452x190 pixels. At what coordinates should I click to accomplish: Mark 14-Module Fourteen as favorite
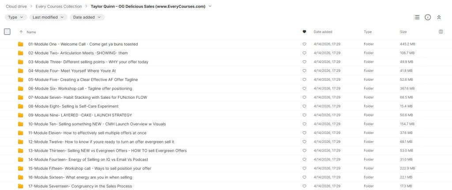pyautogui.click(x=304, y=160)
